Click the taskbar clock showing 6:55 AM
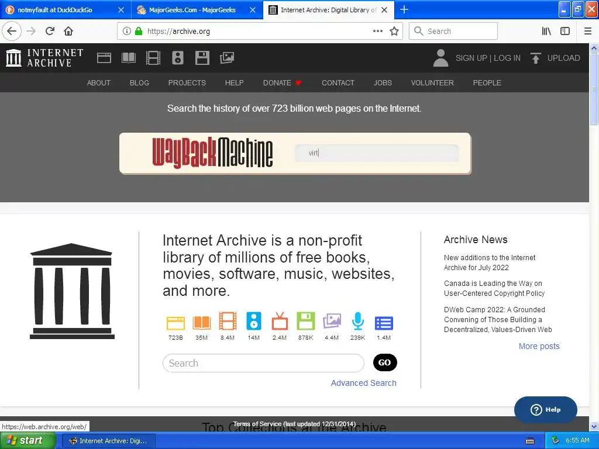 tap(577, 441)
